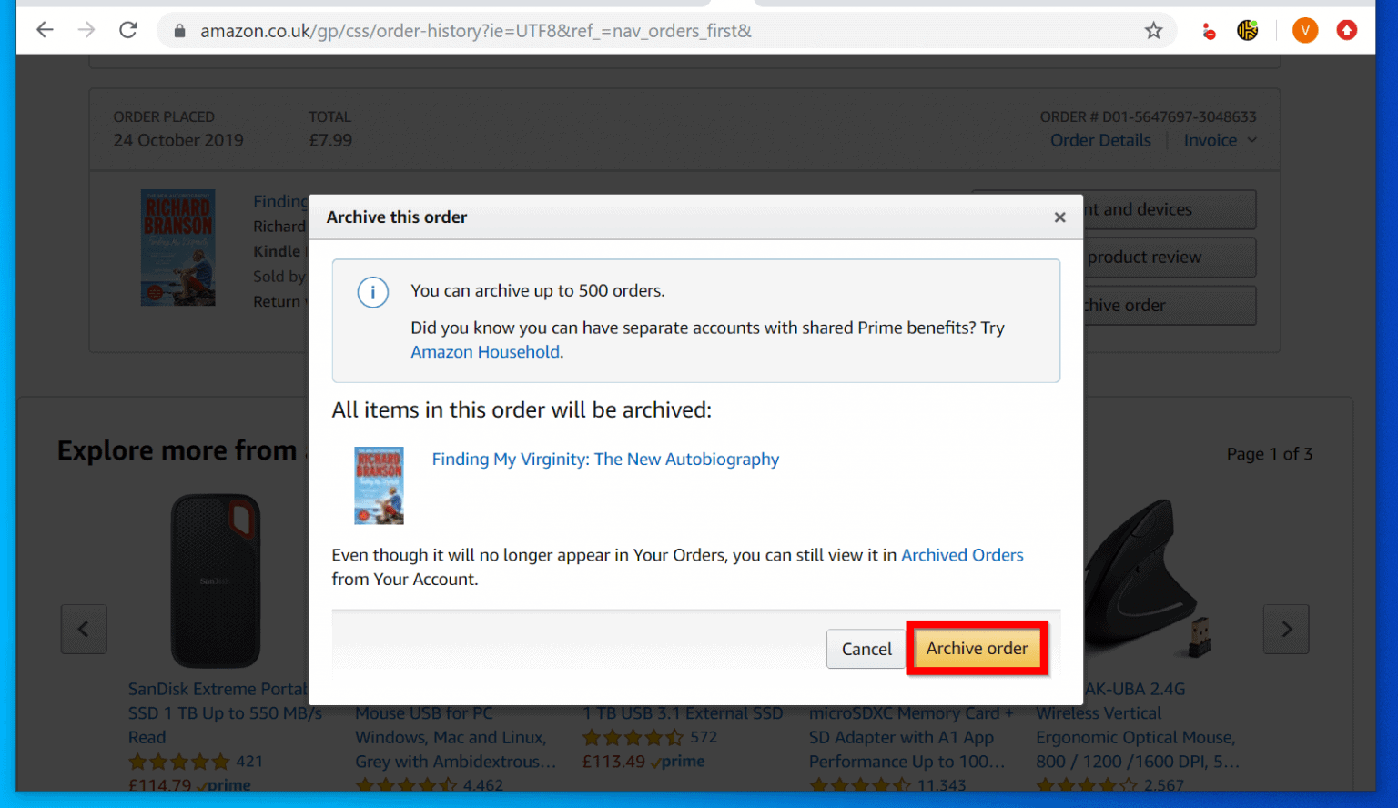Go back with the browser back arrow
Screen dimensions: 1398x808
[x=45, y=30]
